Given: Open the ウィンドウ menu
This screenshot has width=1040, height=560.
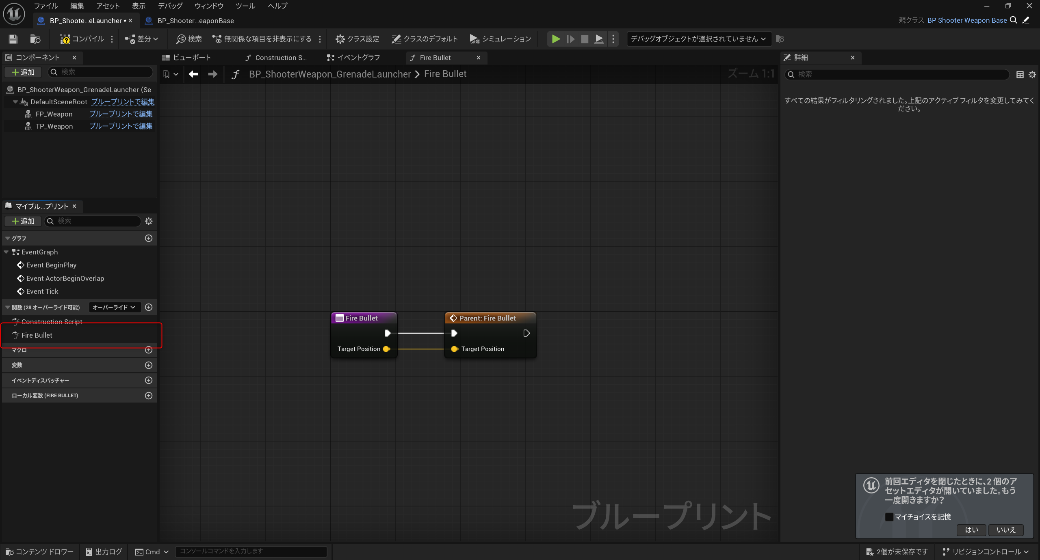Looking at the screenshot, I should coord(209,6).
